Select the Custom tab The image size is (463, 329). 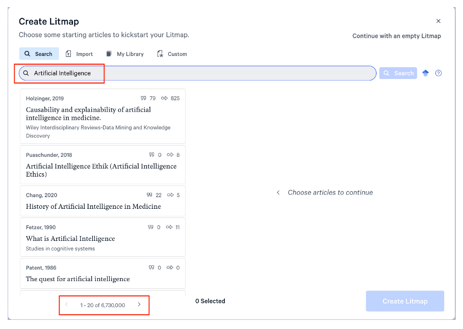[172, 54]
